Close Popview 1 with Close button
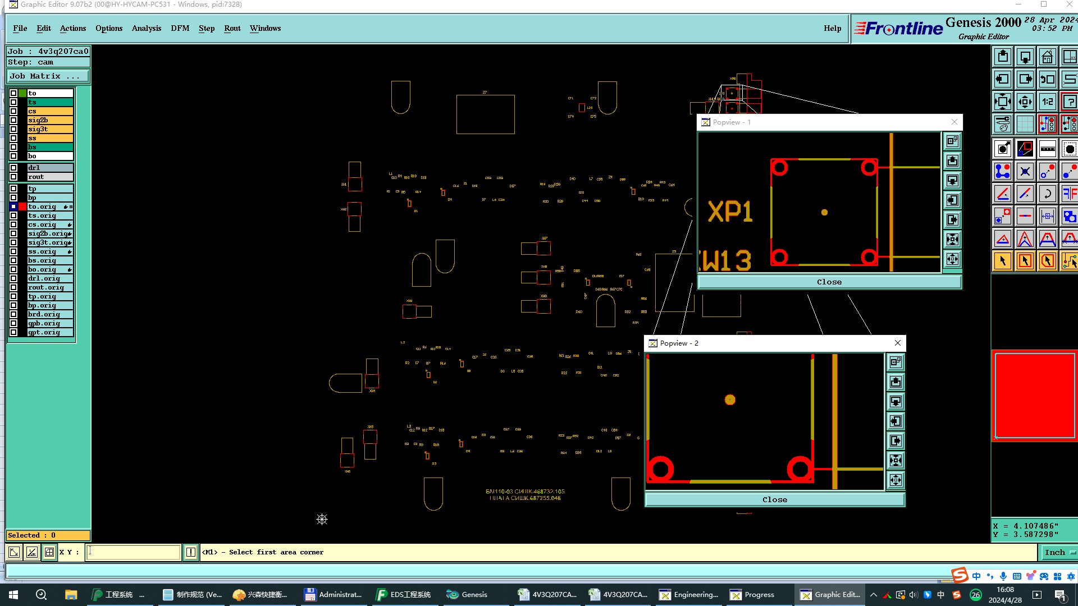Viewport: 1078px width, 606px height. pyautogui.click(x=829, y=282)
